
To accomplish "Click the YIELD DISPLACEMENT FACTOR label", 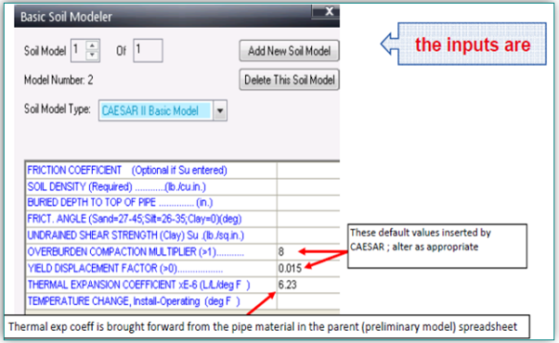I will pos(124,268).
